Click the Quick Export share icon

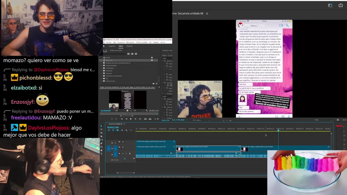click(340, 5)
